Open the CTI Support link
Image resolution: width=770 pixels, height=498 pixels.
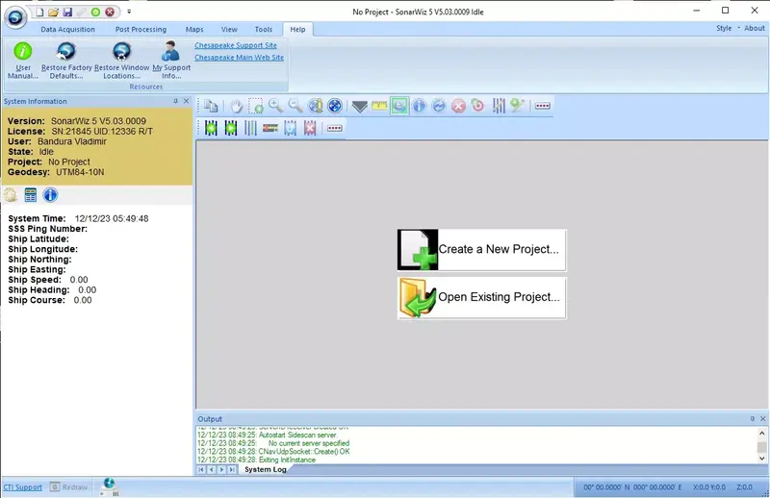click(x=22, y=487)
